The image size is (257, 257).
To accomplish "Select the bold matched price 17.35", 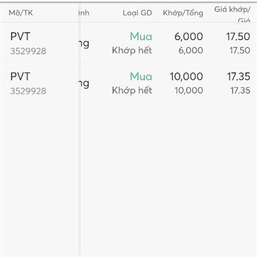I will coord(238,77).
